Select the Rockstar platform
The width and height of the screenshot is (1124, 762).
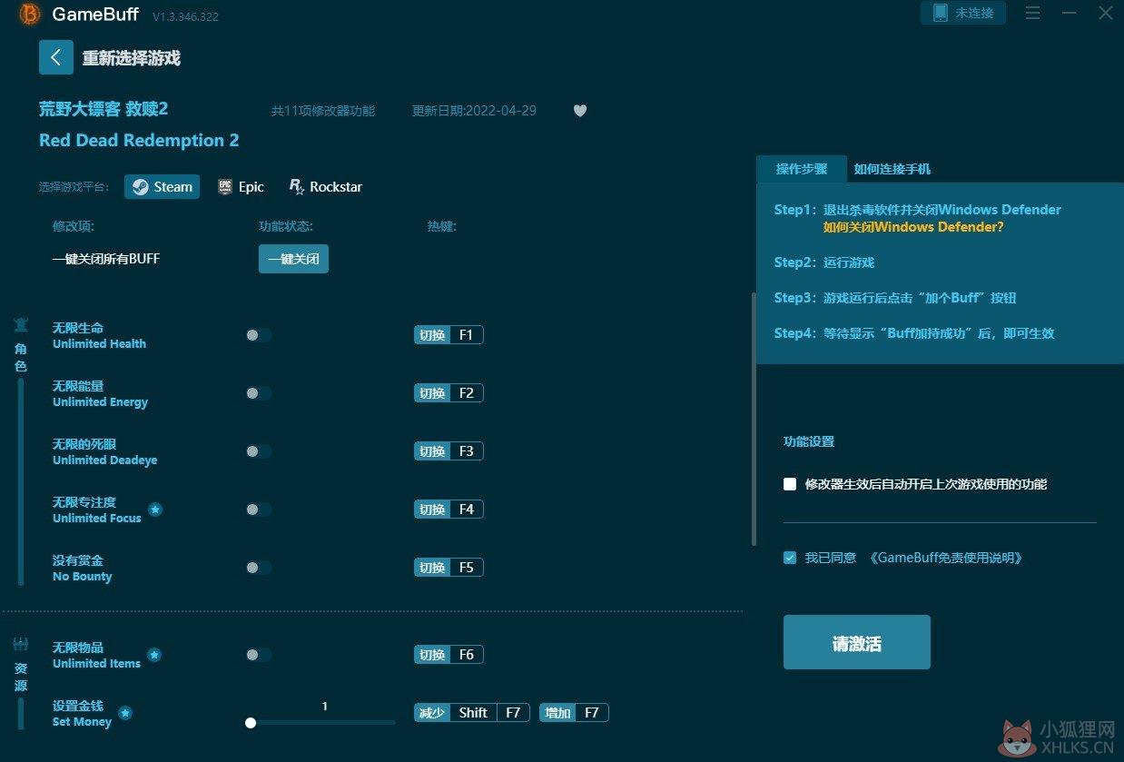(x=325, y=187)
